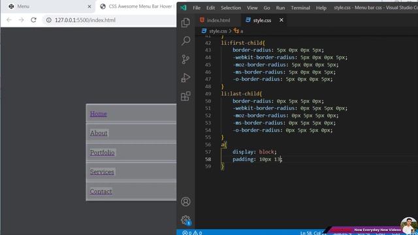
Task: Click line 52 -moz-border-radius property
Action: (x=261, y=116)
